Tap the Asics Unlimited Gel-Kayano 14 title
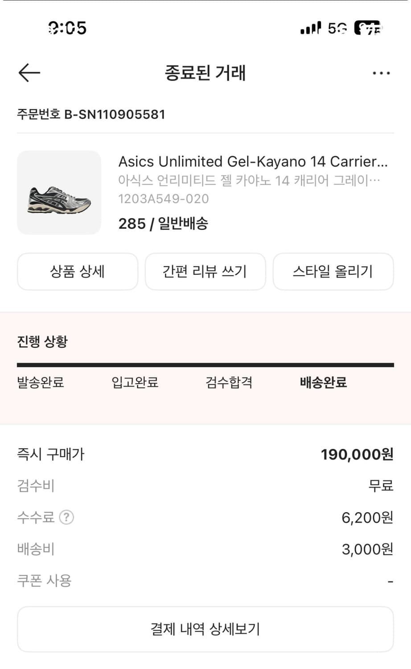411x669 pixels. tap(253, 161)
